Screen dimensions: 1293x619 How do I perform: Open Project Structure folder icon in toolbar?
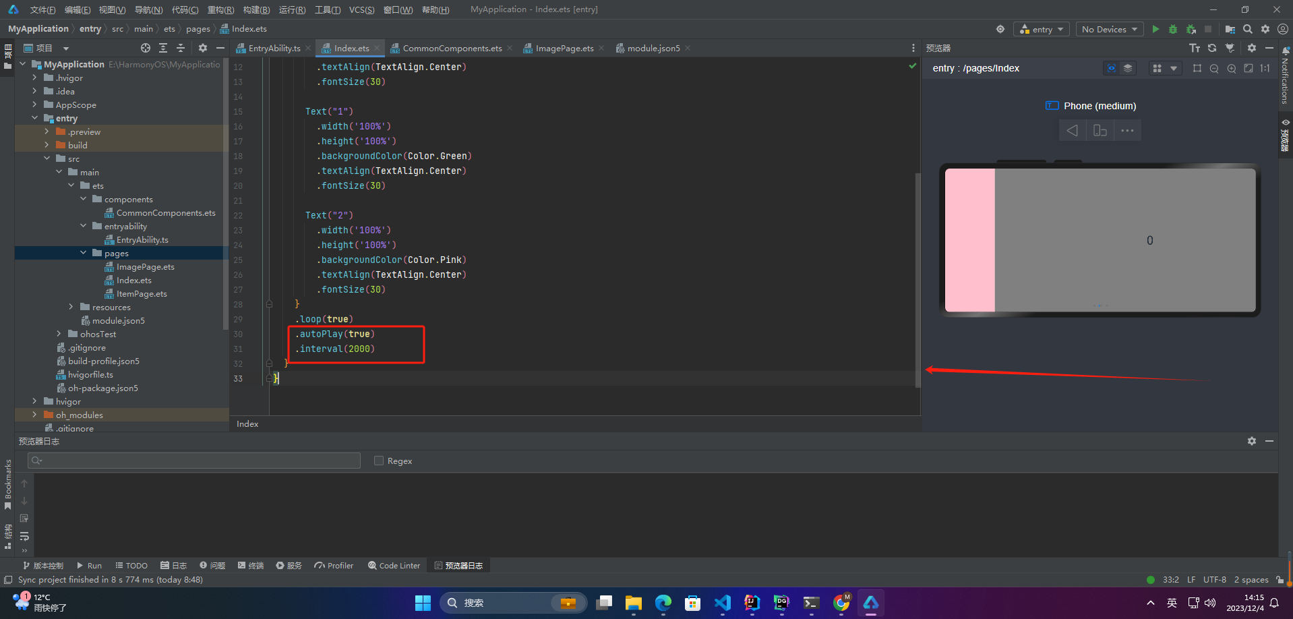(x=1230, y=29)
